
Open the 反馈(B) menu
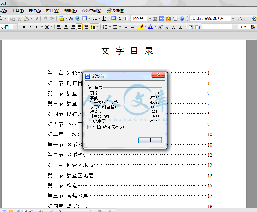(116, 11)
